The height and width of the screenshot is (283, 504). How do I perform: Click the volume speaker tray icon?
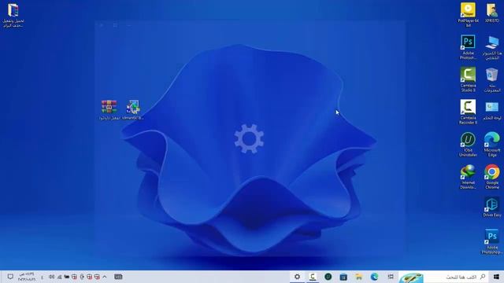coord(52,277)
